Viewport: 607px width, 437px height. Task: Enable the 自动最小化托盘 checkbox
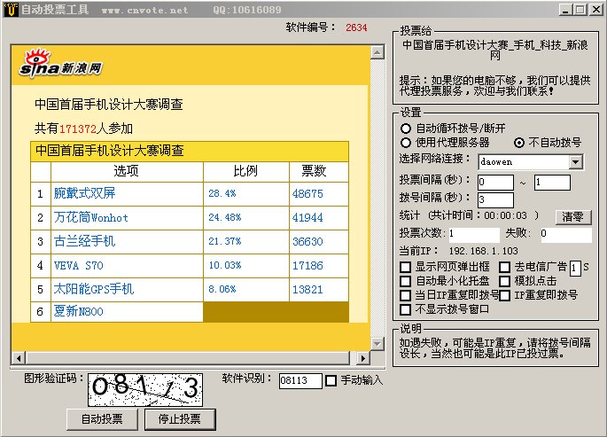(406, 281)
